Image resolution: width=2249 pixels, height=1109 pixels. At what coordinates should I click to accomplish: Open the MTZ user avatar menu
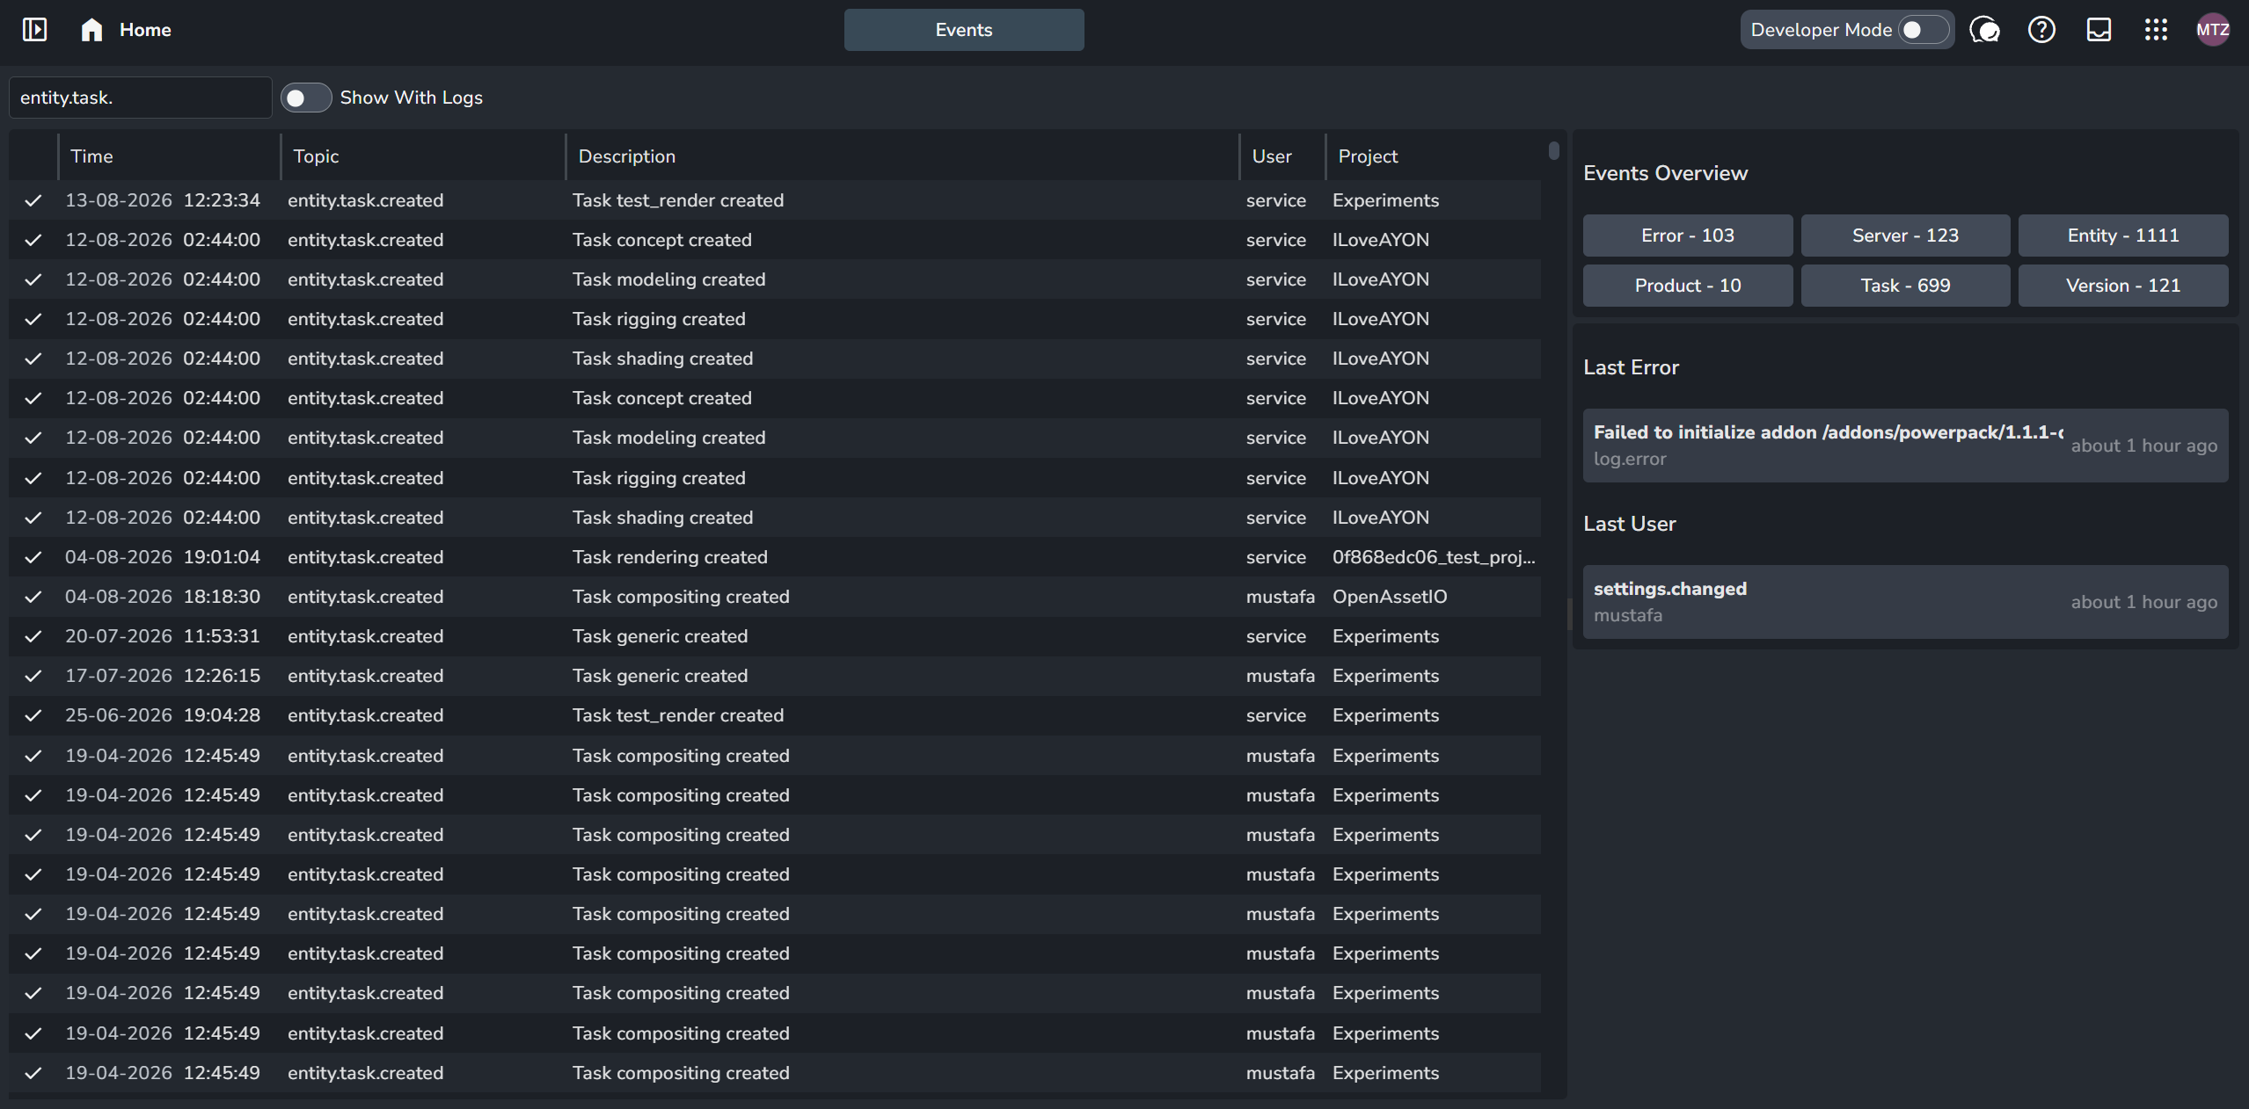click(x=2213, y=30)
